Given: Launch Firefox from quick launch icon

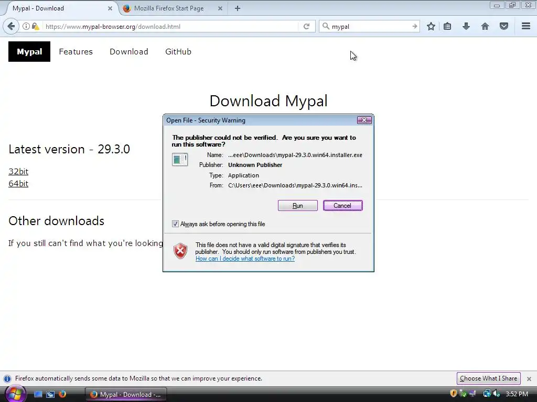Looking at the screenshot, I should click(x=62, y=394).
